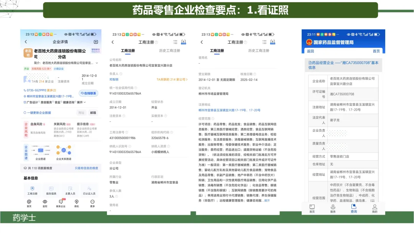Tap 邮箱 button
Viewport: 414px width, 233px height.
tap(93, 113)
